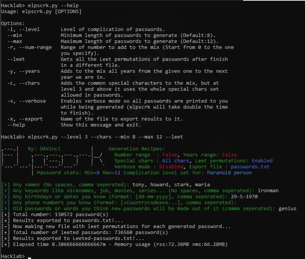The width and height of the screenshot is (305, 259).
Task: Click 'Total number: 130572 password(s)' line
Action: (x=55, y=215)
